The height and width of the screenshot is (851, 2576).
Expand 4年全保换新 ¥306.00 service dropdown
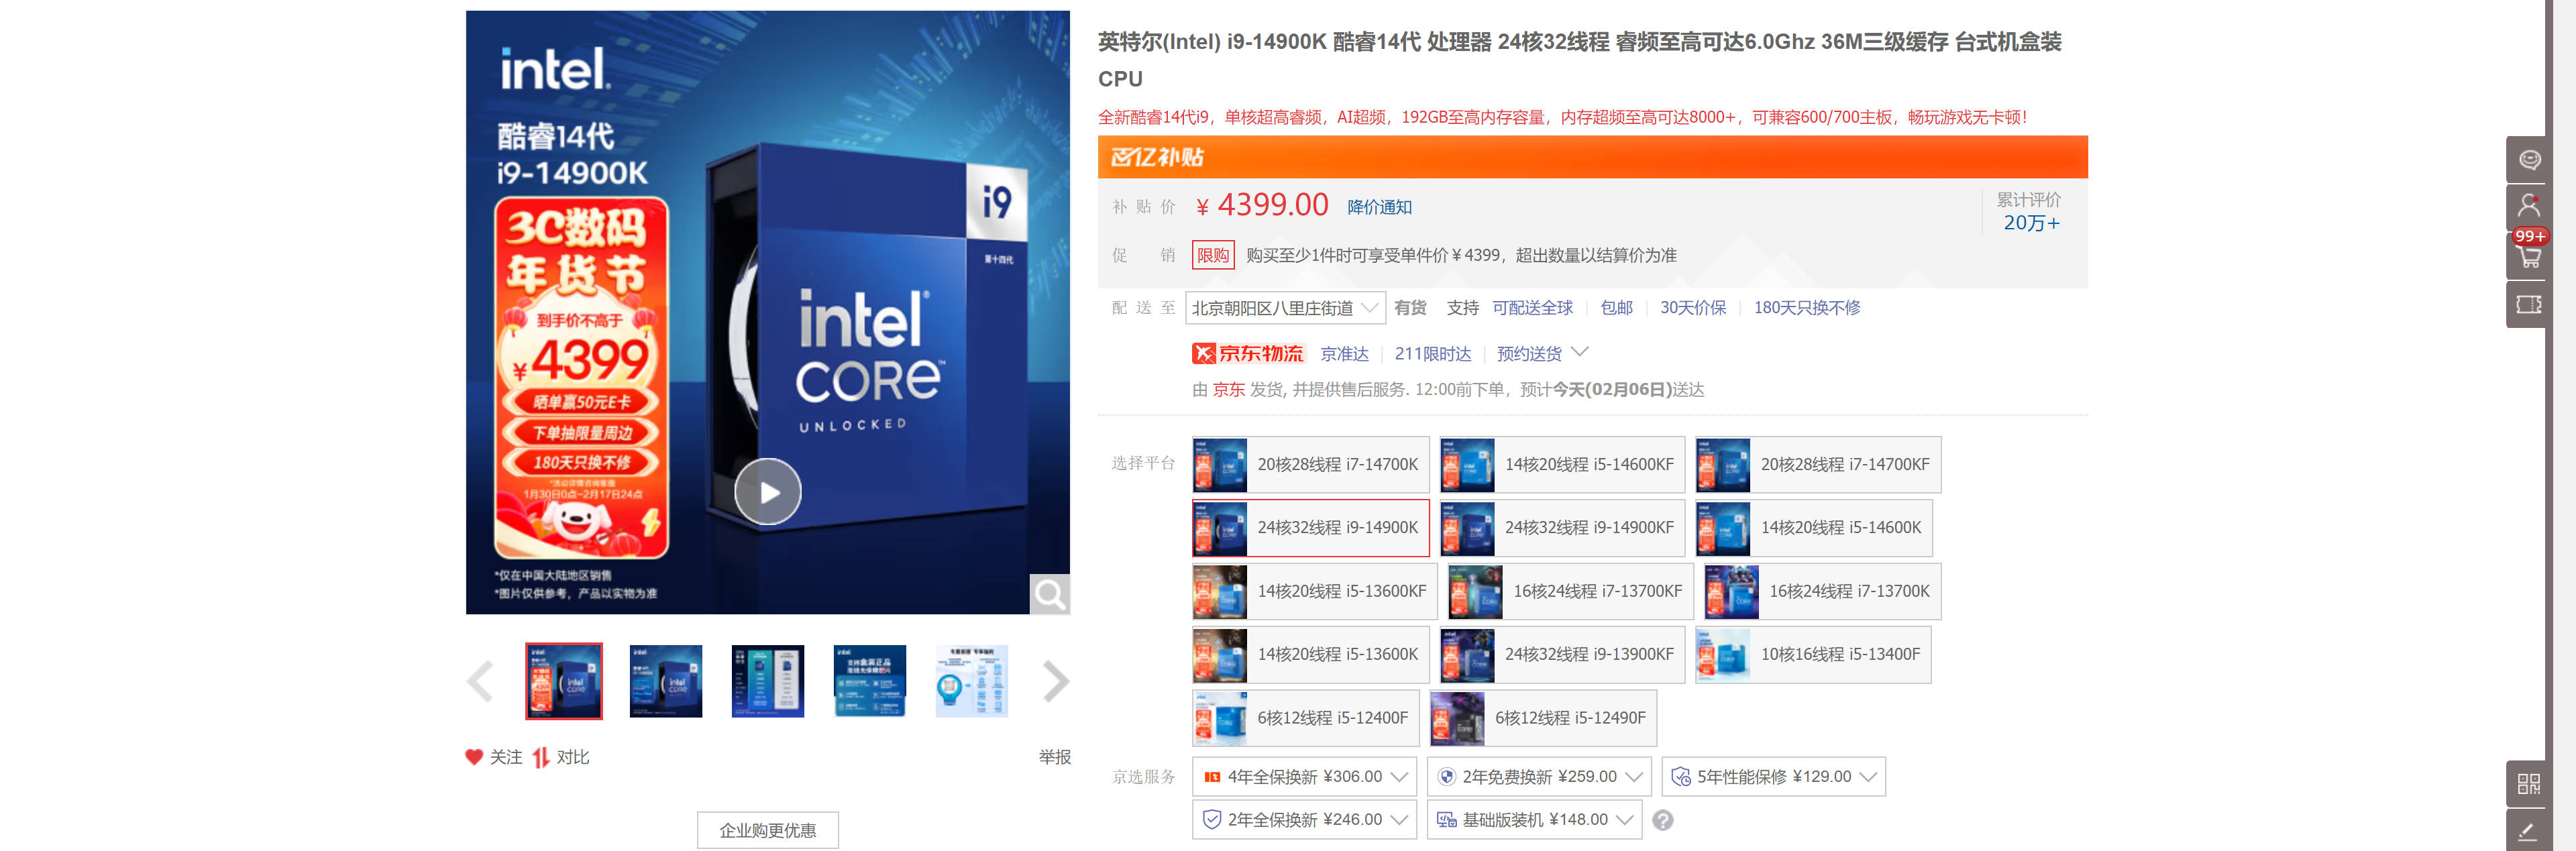tap(1304, 777)
